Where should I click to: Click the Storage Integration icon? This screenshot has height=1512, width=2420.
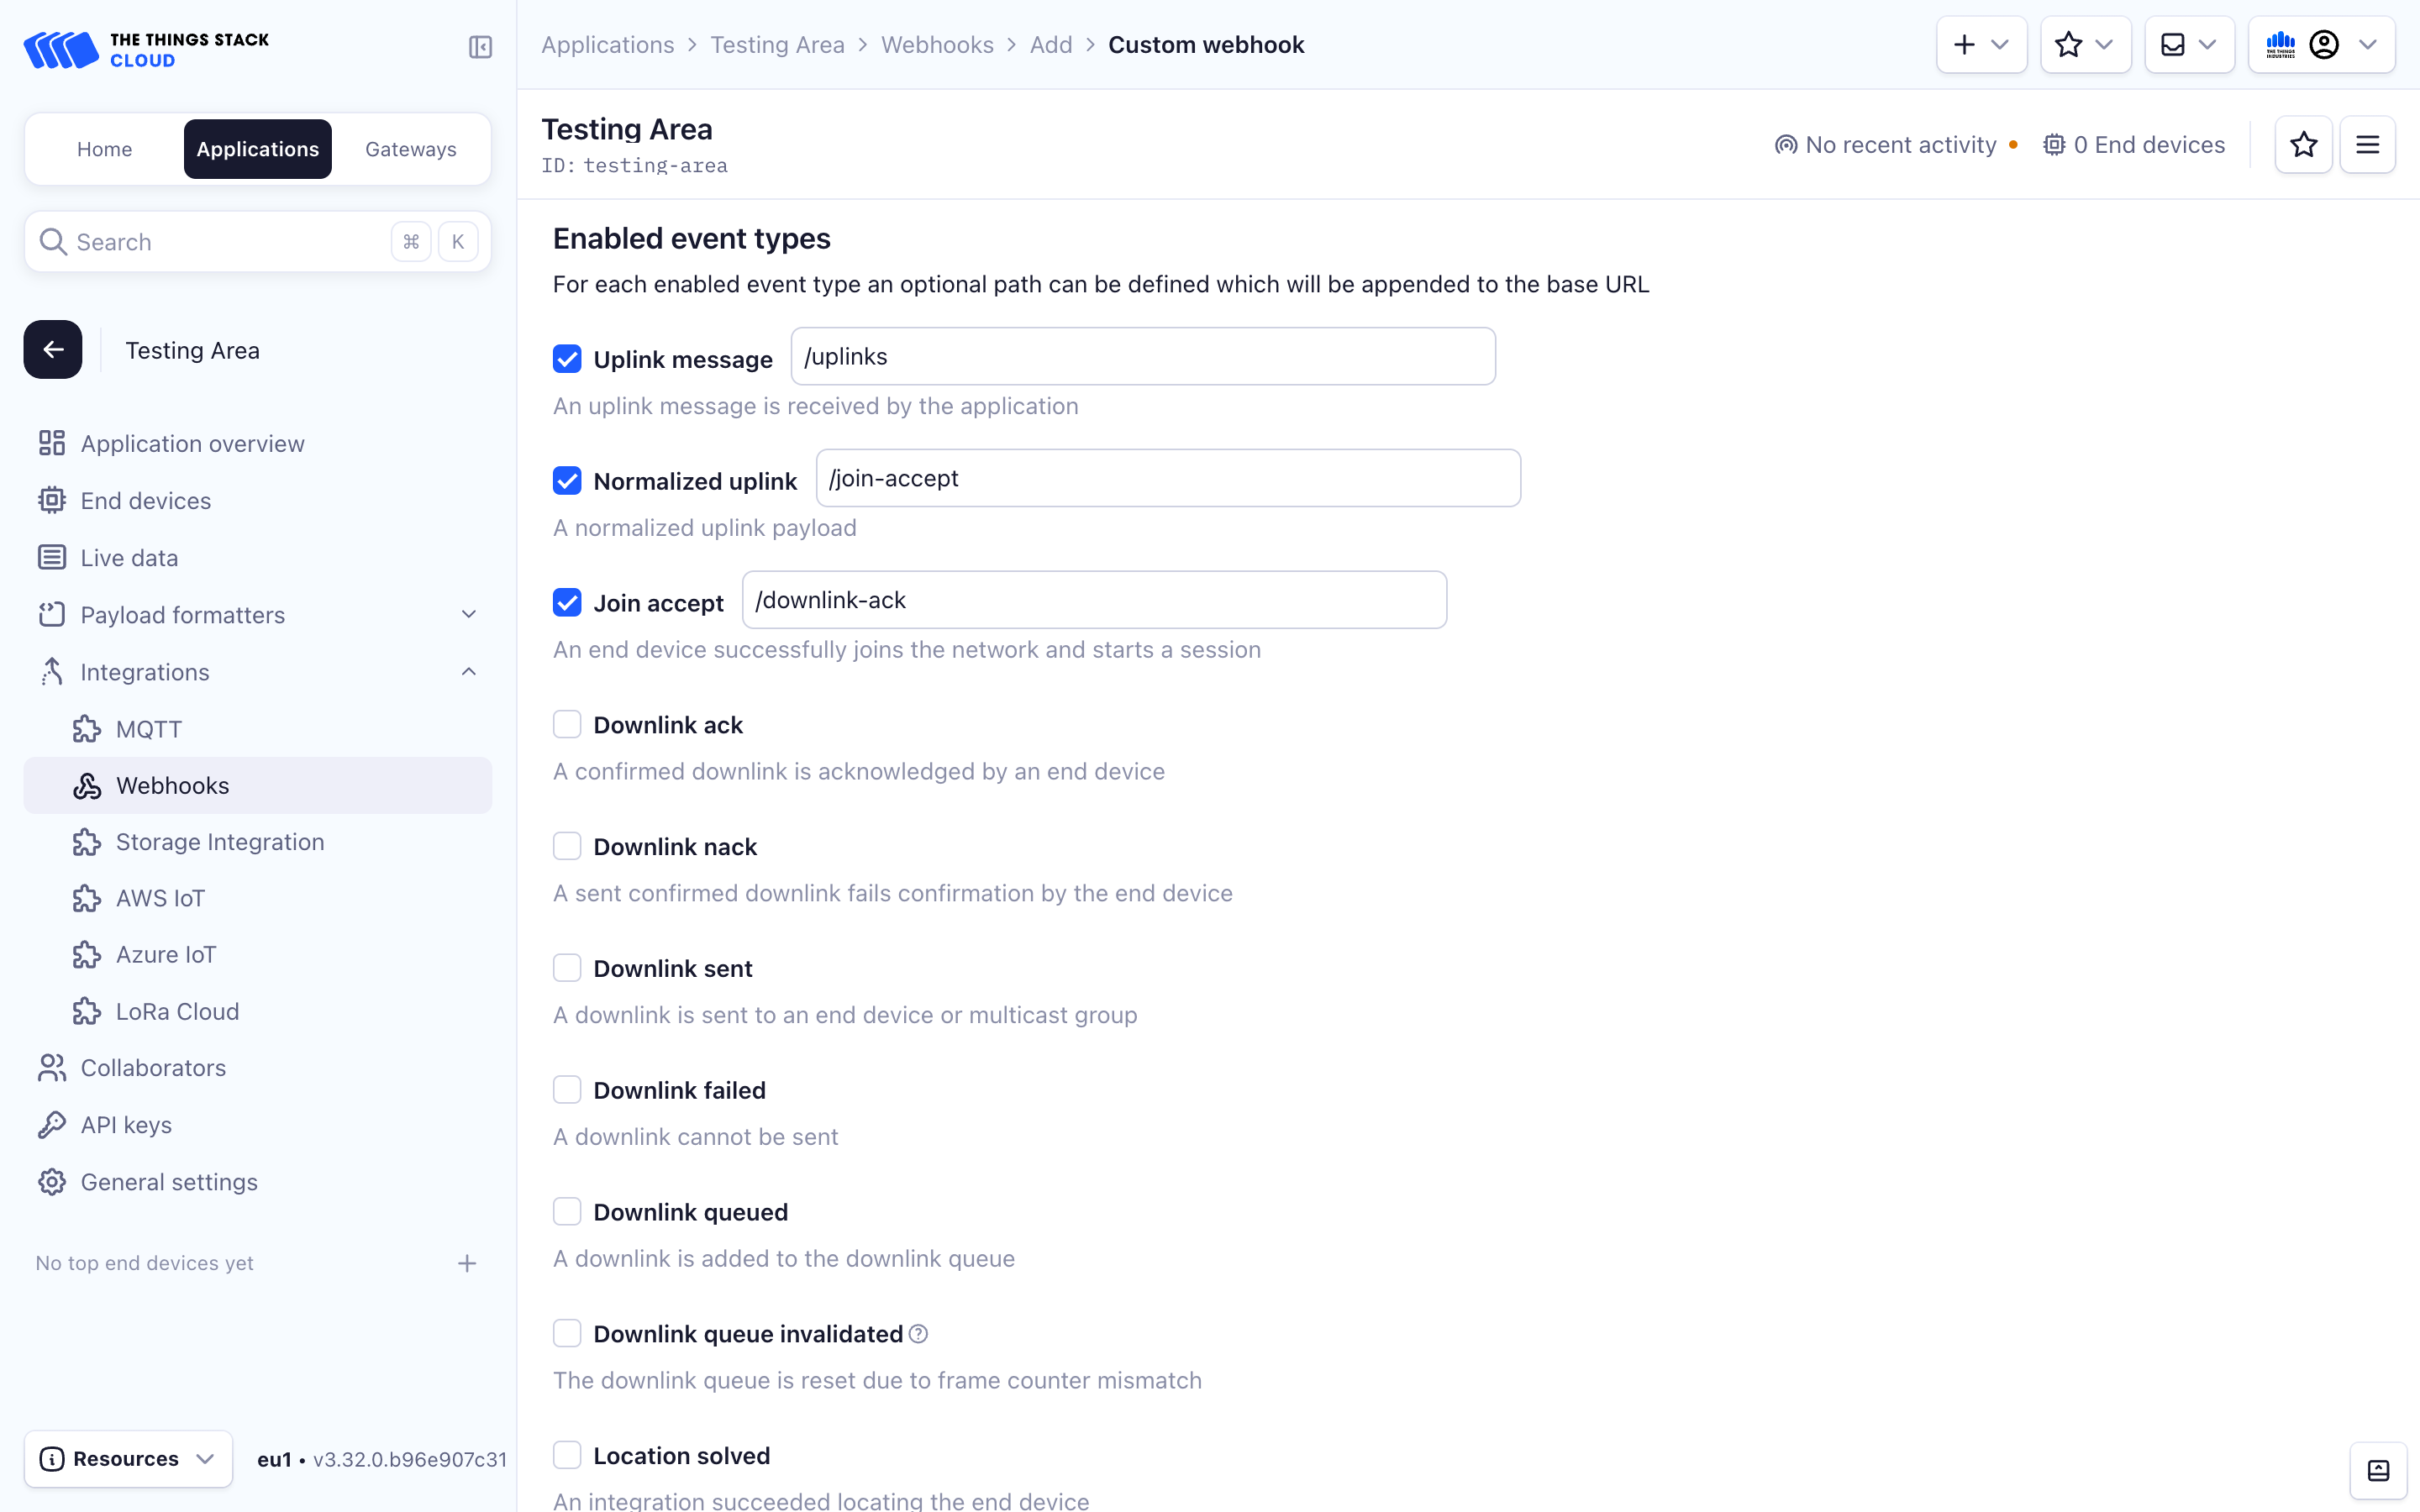(x=87, y=842)
